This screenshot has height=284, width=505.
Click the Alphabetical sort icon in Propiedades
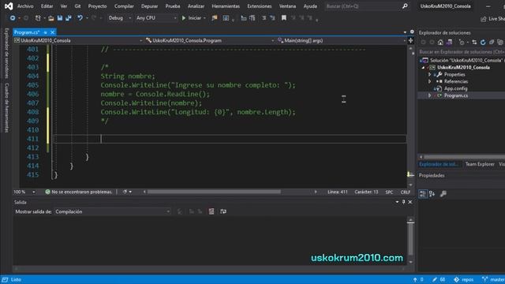coord(432,194)
